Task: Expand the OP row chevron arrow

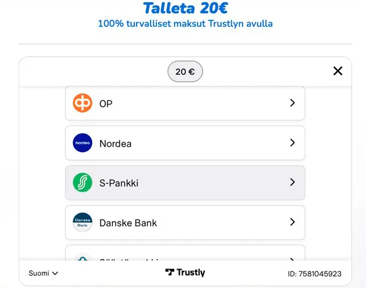Action: [x=292, y=103]
